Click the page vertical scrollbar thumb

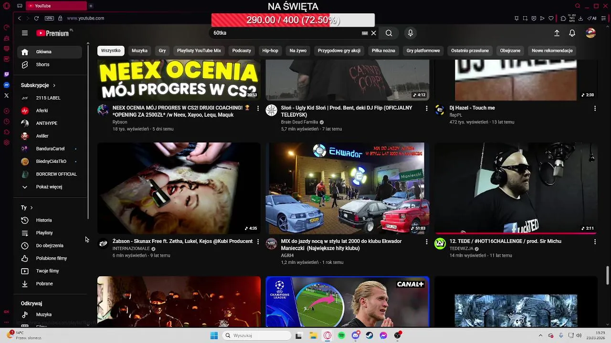[x=608, y=275]
